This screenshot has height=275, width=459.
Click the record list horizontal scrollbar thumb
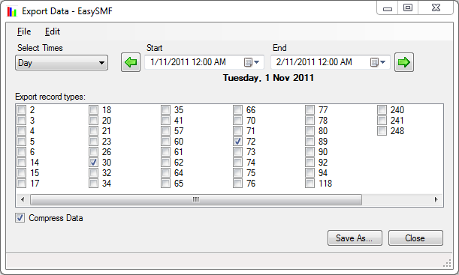196,199
